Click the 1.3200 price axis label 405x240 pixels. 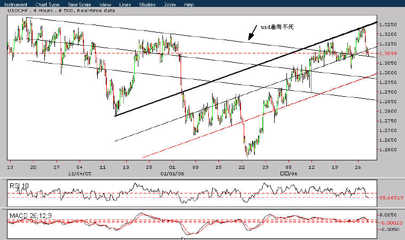(x=388, y=34)
